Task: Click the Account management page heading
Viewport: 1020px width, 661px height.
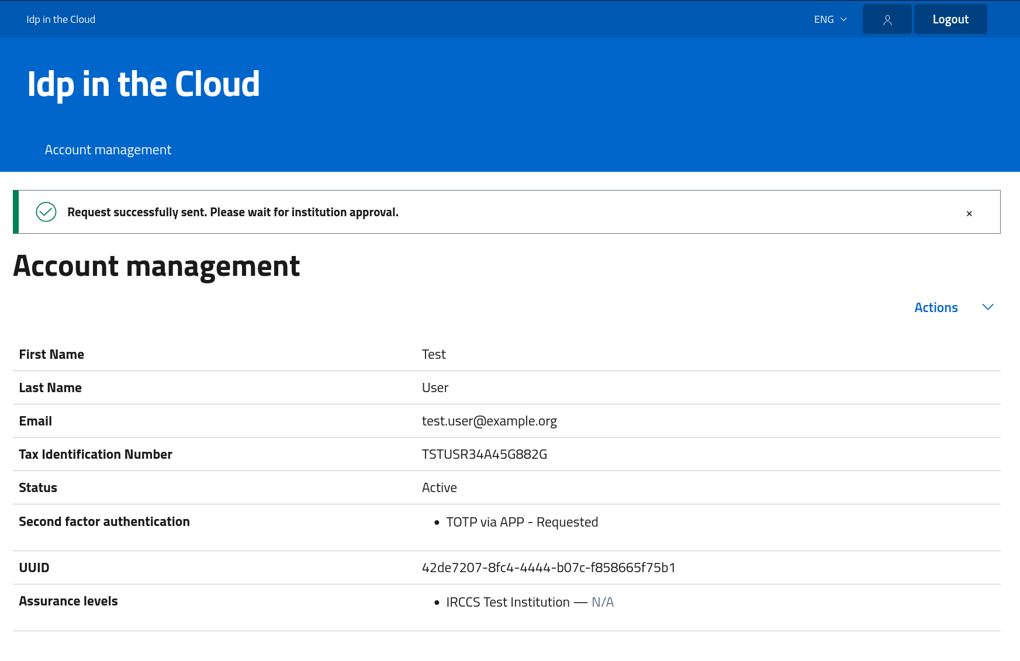Action: pyautogui.click(x=157, y=267)
